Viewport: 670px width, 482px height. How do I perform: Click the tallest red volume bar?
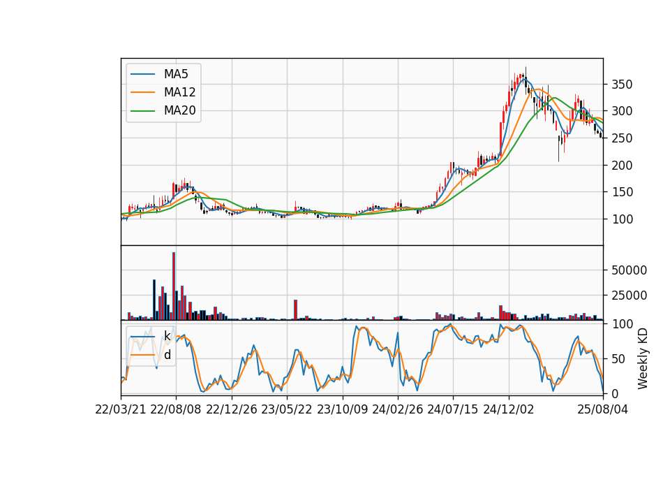[x=174, y=286]
